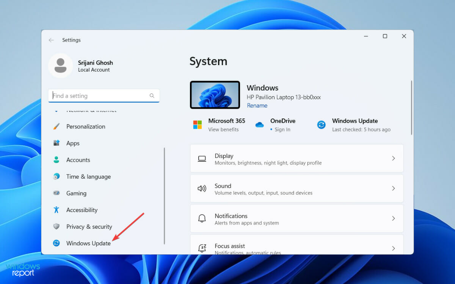Open Privacy & security settings

pos(89,226)
